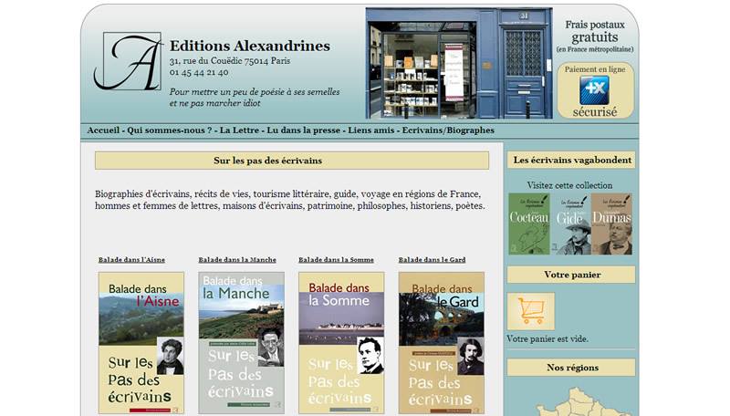The image size is (730, 416).
Task: Click the Dumas book cover
Action: pyautogui.click(x=611, y=224)
